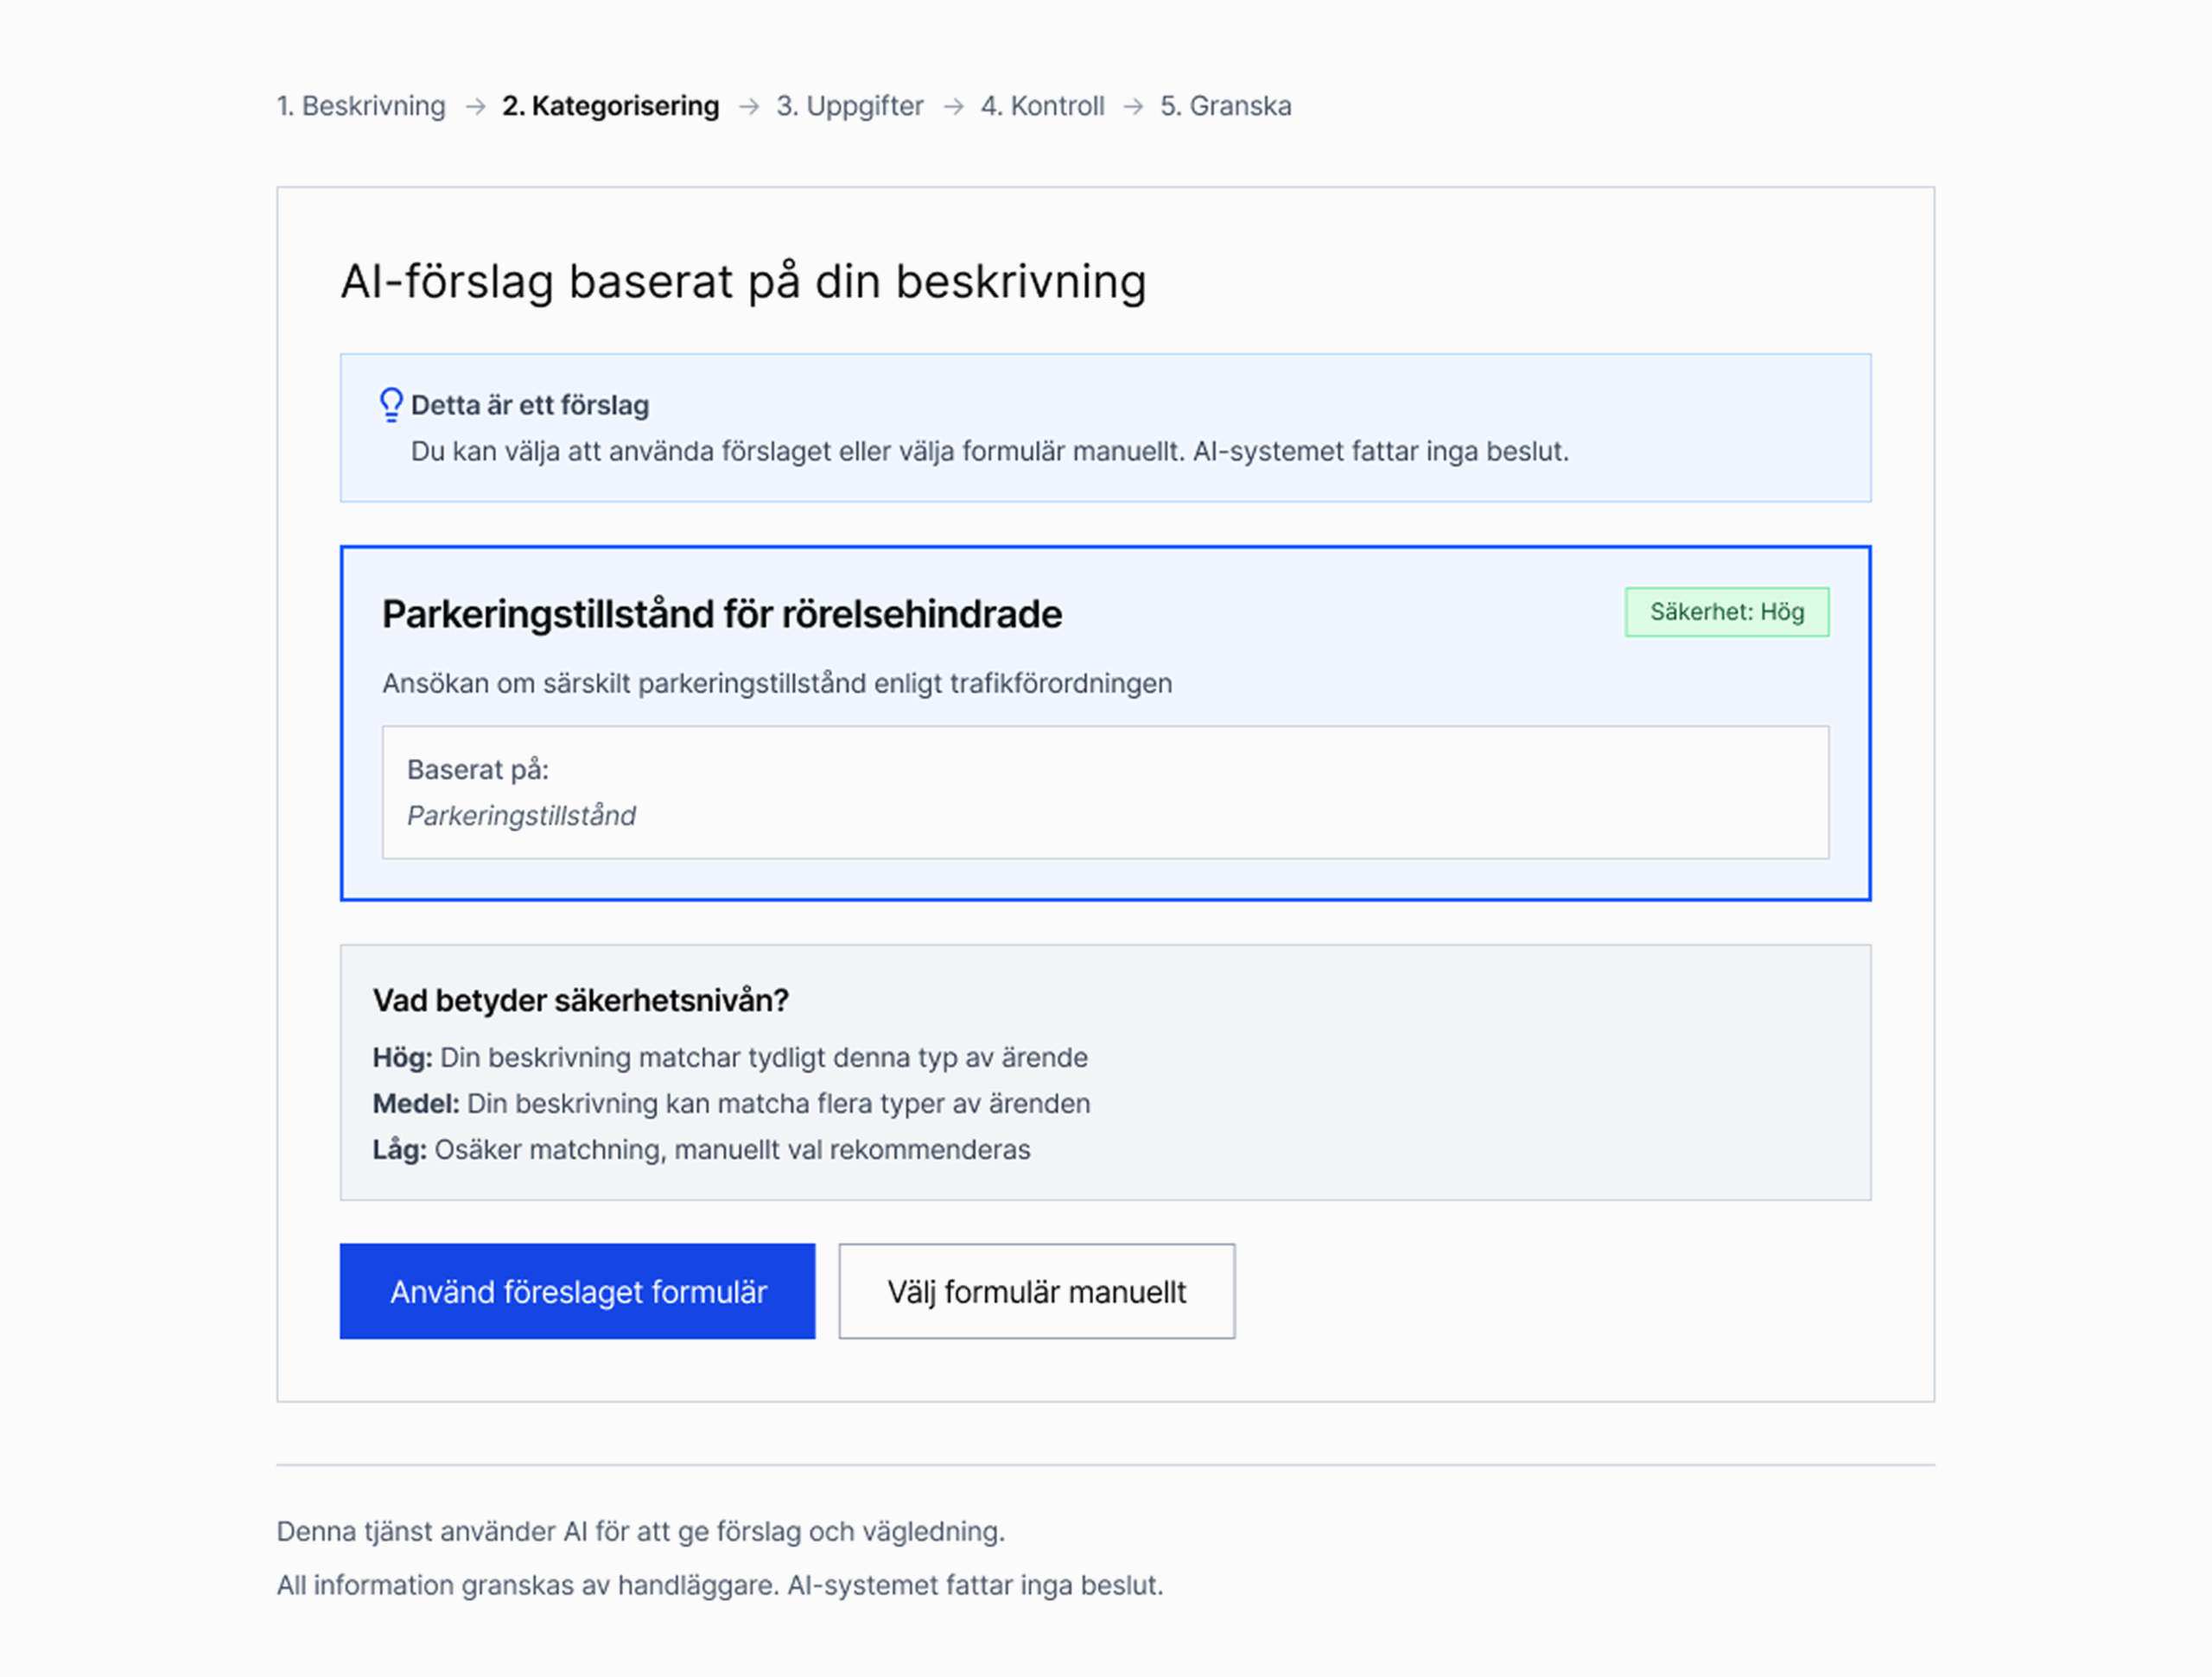Click the Medel confidence level explanation

point(730,1104)
